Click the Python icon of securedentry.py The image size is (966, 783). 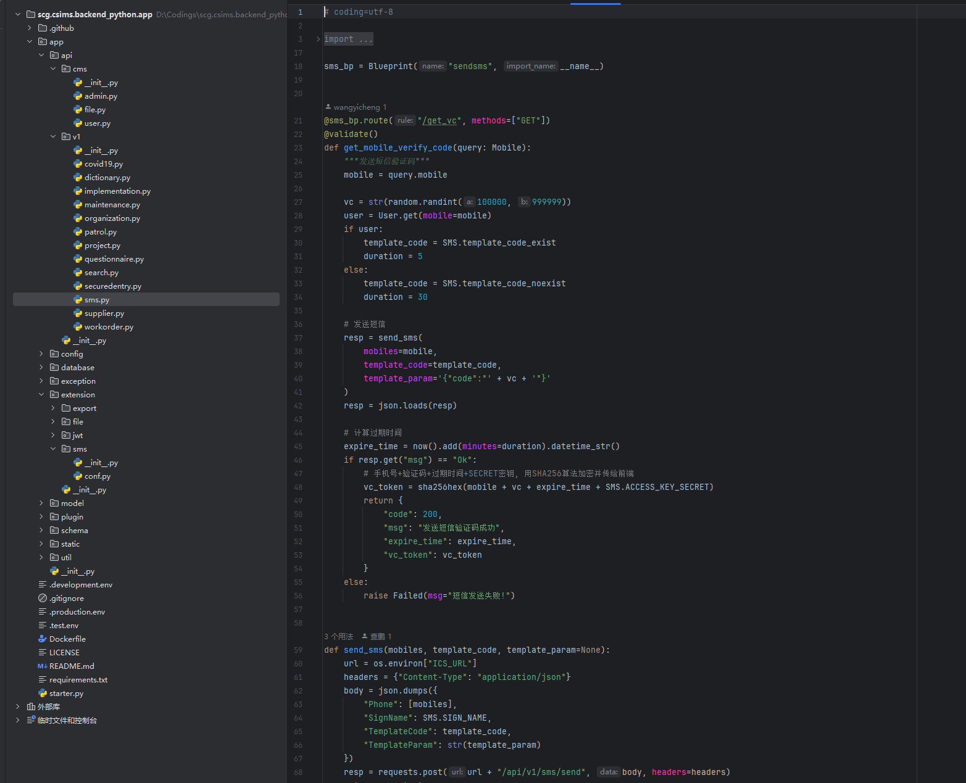(x=78, y=286)
